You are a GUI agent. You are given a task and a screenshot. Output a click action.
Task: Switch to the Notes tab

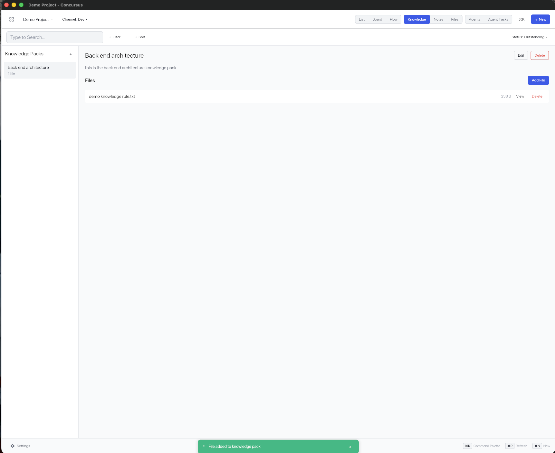[x=438, y=19]
